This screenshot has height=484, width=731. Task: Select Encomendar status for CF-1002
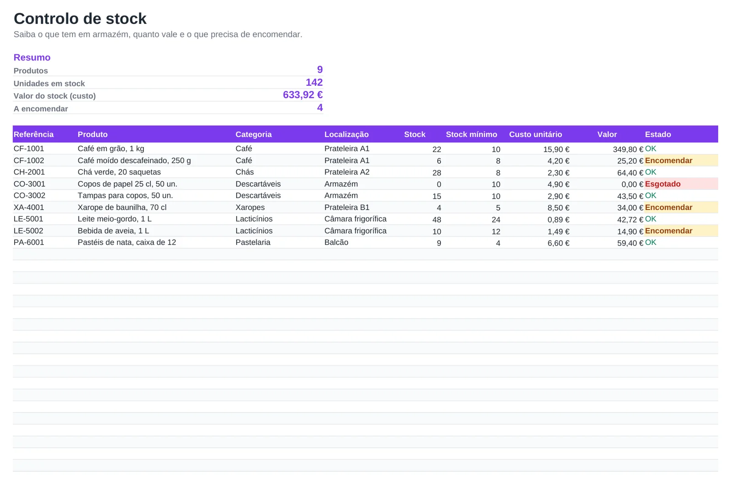[681, 161]
